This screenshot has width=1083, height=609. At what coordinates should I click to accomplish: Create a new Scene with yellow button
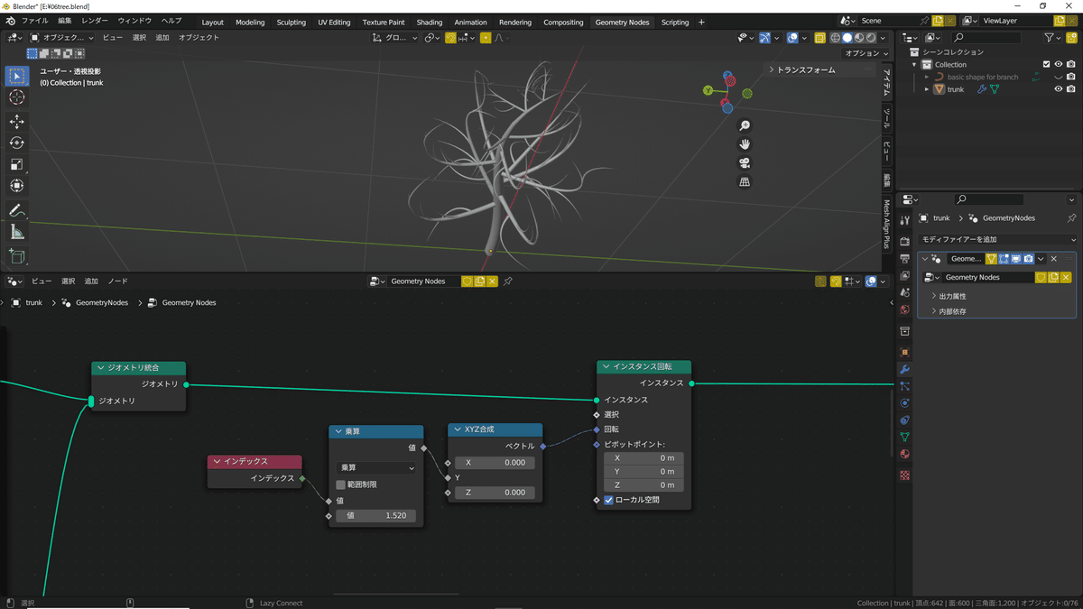point(938,21)
